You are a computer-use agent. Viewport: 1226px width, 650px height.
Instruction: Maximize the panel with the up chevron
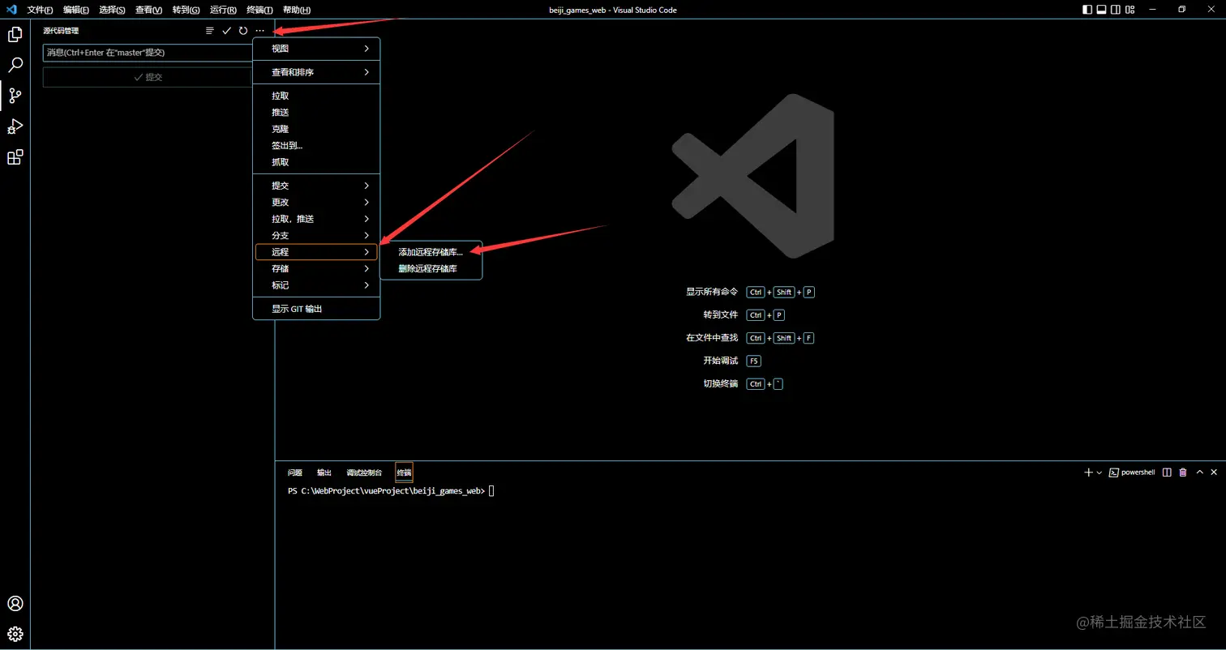1198,473
